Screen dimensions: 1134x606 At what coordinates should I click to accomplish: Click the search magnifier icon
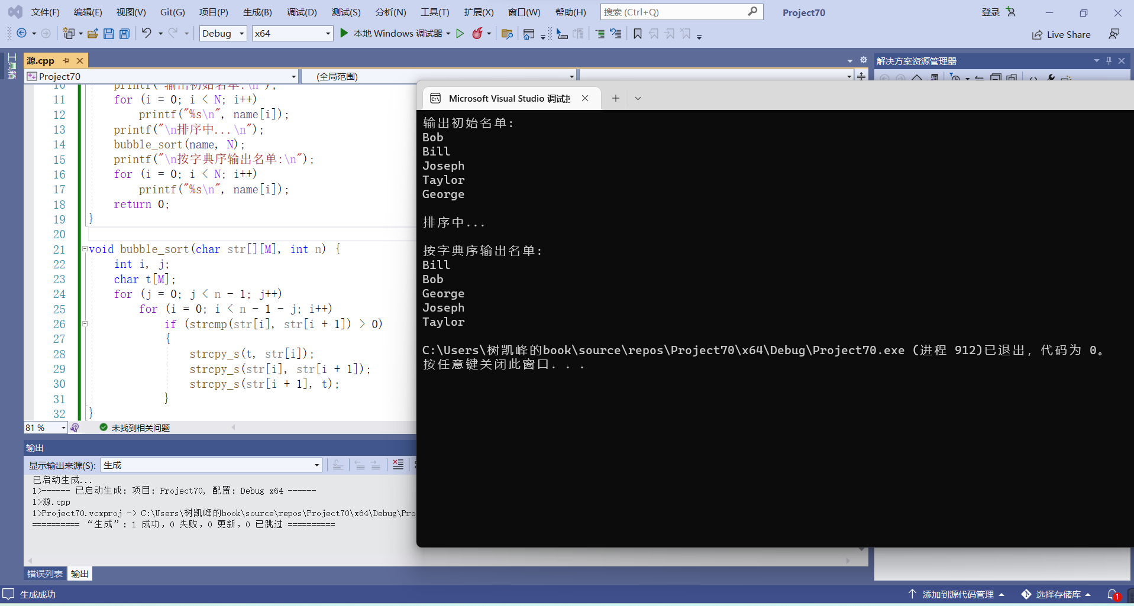click(x=752, y=11)
